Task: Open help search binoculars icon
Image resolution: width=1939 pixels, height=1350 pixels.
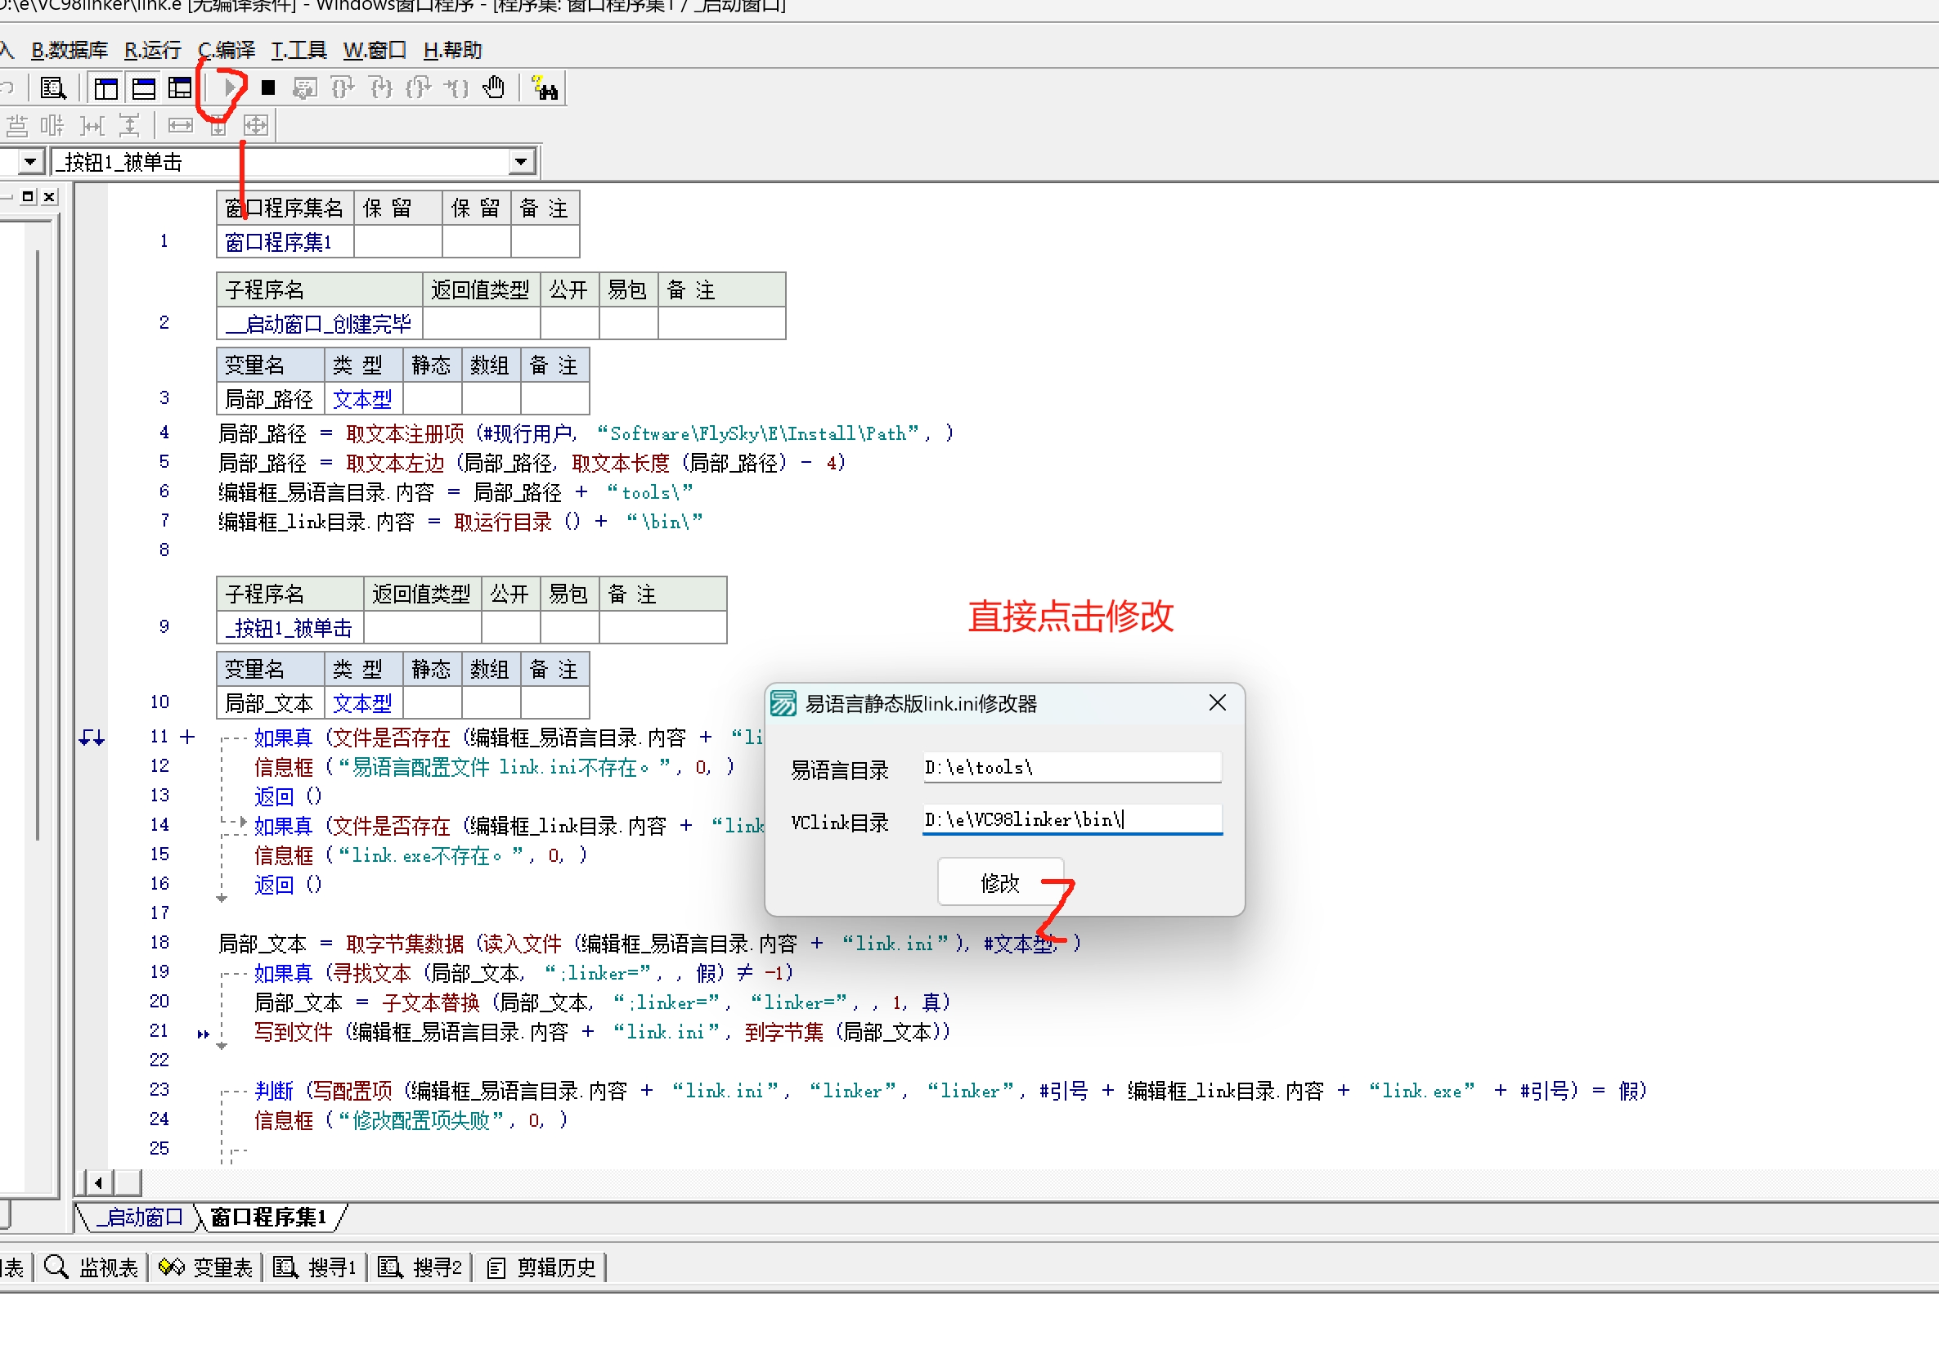Action: coord(544,87)
